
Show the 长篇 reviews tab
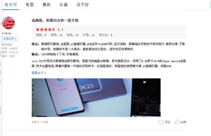63,5
